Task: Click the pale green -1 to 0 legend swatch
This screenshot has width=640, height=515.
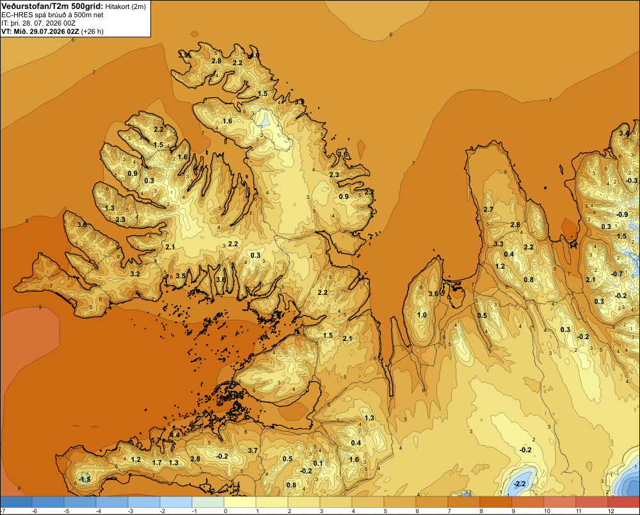Action: click(x=208, y=501)
